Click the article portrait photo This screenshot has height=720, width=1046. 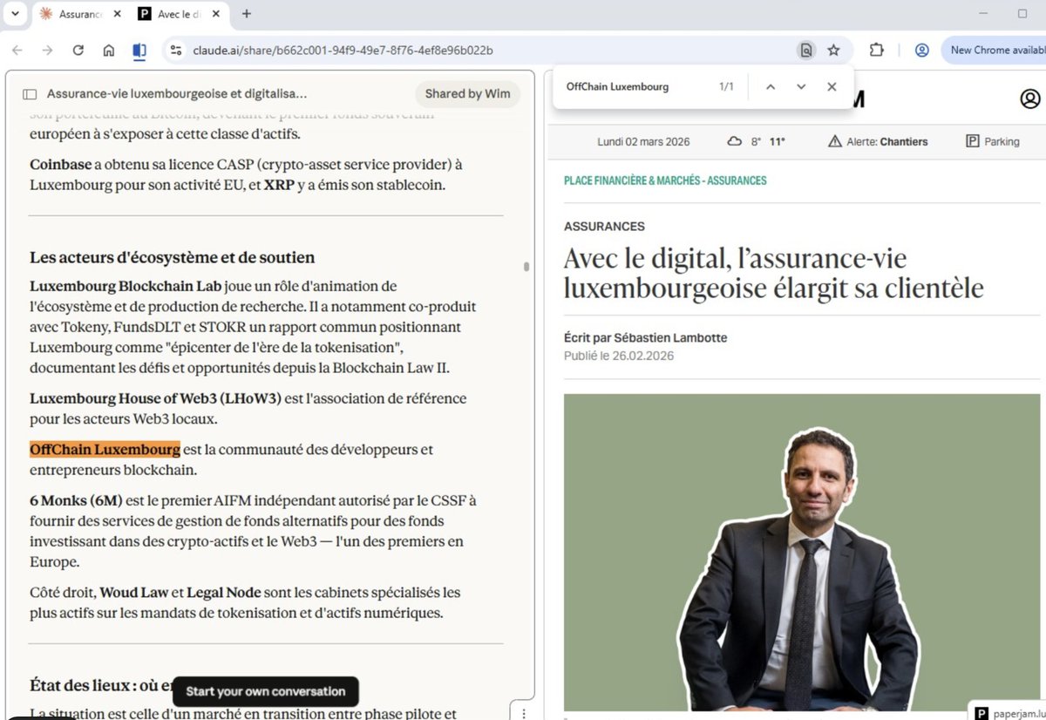pyautogui.click(x=802, y=552)
